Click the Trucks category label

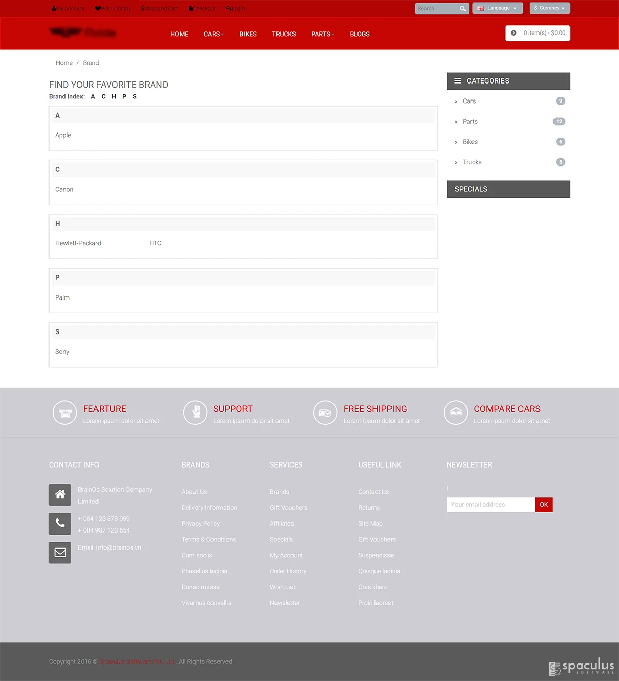pos(472,162)
